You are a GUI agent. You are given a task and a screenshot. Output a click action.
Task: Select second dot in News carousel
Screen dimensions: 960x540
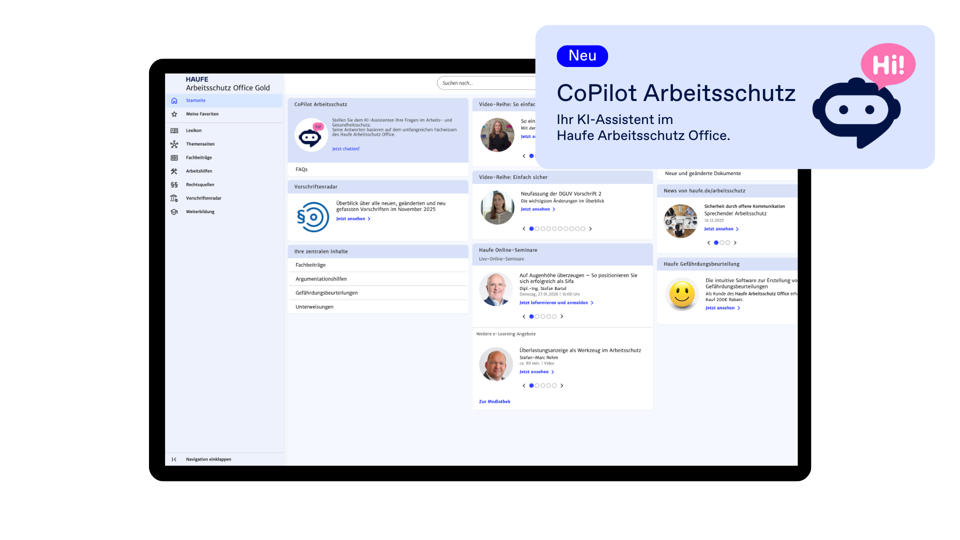pos(721,242)
